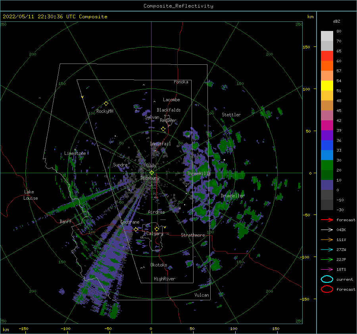Click the white plus marker northeast of ThreeHills
Viewport: 357px width, 334px height.
(224, 160)
